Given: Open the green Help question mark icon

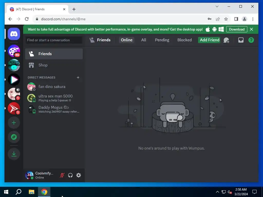Looking at the screenshot, I should [x=251, y=40].
